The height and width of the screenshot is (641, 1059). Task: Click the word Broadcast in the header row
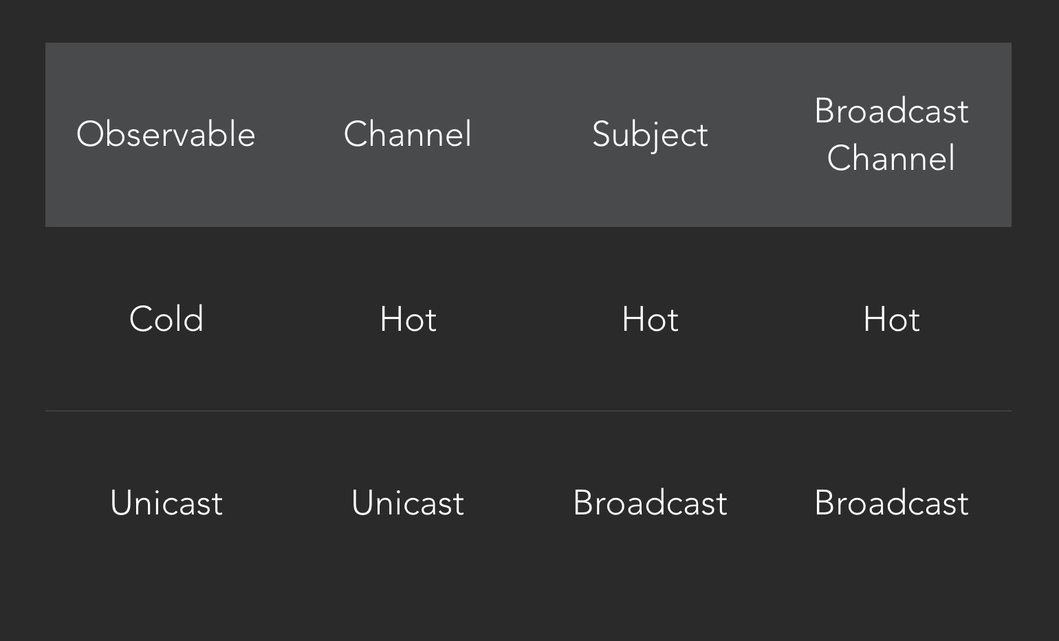[891, 111]
